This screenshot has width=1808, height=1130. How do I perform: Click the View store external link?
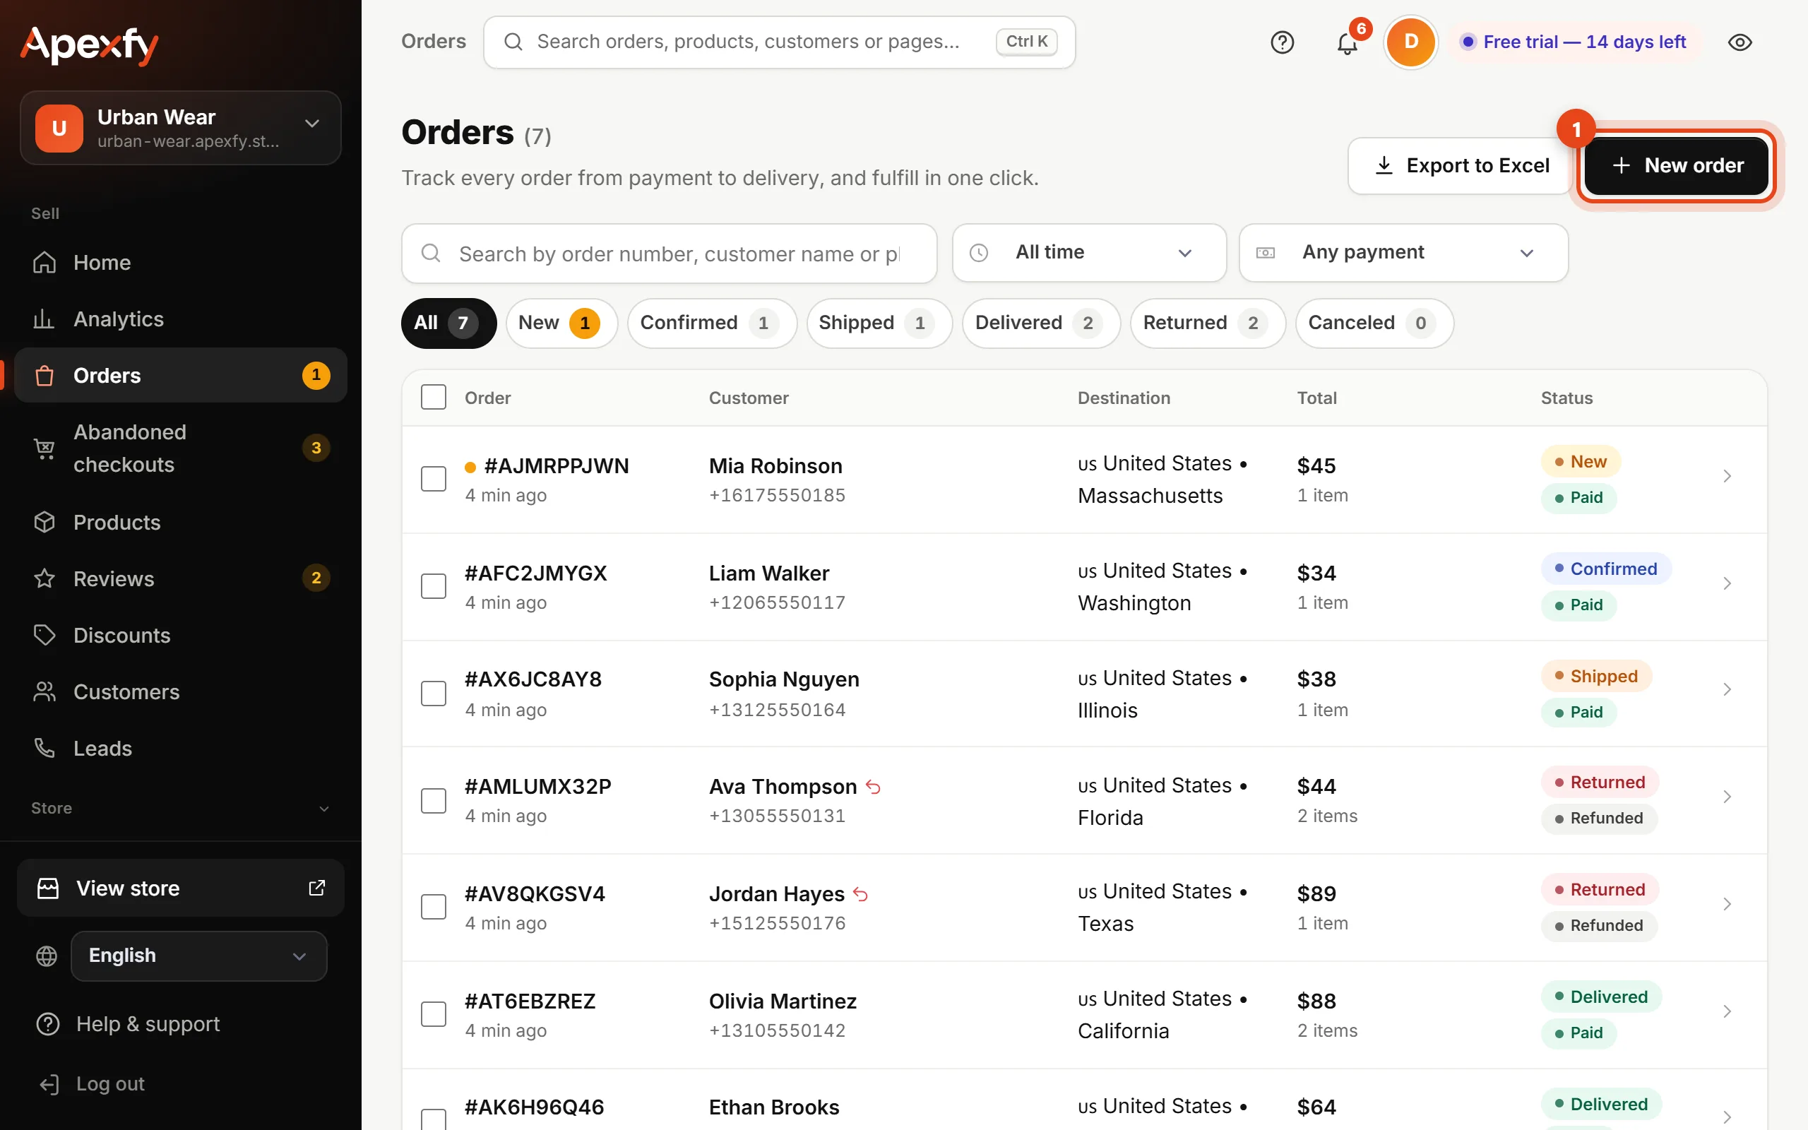pos(181,888)
